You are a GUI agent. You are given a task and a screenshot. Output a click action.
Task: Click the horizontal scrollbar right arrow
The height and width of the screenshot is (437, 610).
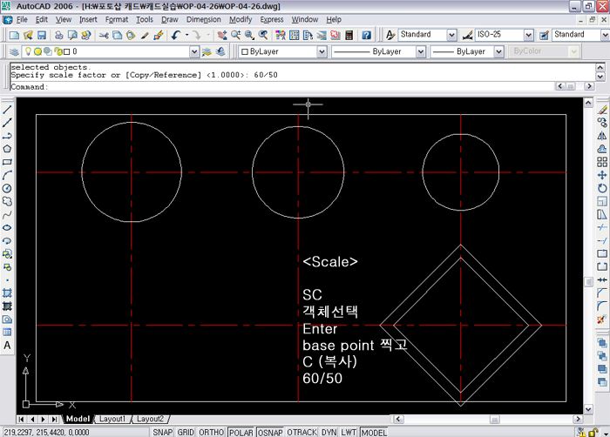click(x=578, y=419)
